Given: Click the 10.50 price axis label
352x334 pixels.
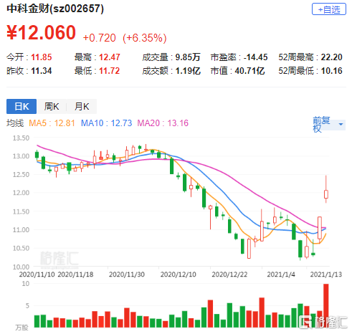Looking at the screenshot, I should (21, 248).
